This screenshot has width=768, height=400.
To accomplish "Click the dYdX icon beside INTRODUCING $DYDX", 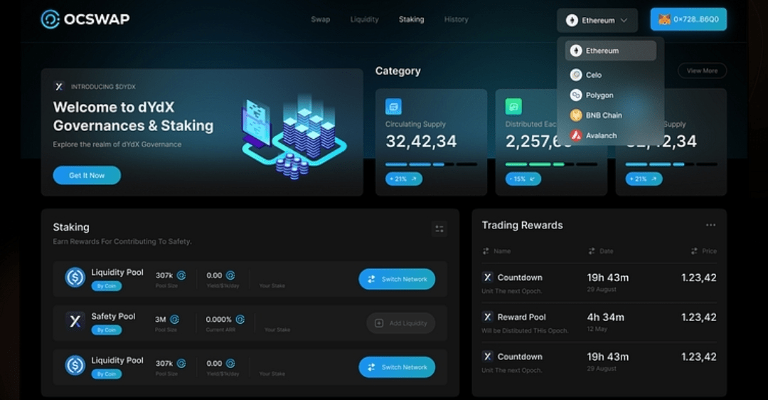I will click(x=59, y=86).
